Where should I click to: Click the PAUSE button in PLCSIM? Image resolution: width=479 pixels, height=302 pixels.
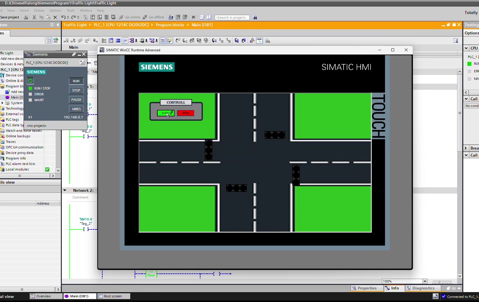76,100
